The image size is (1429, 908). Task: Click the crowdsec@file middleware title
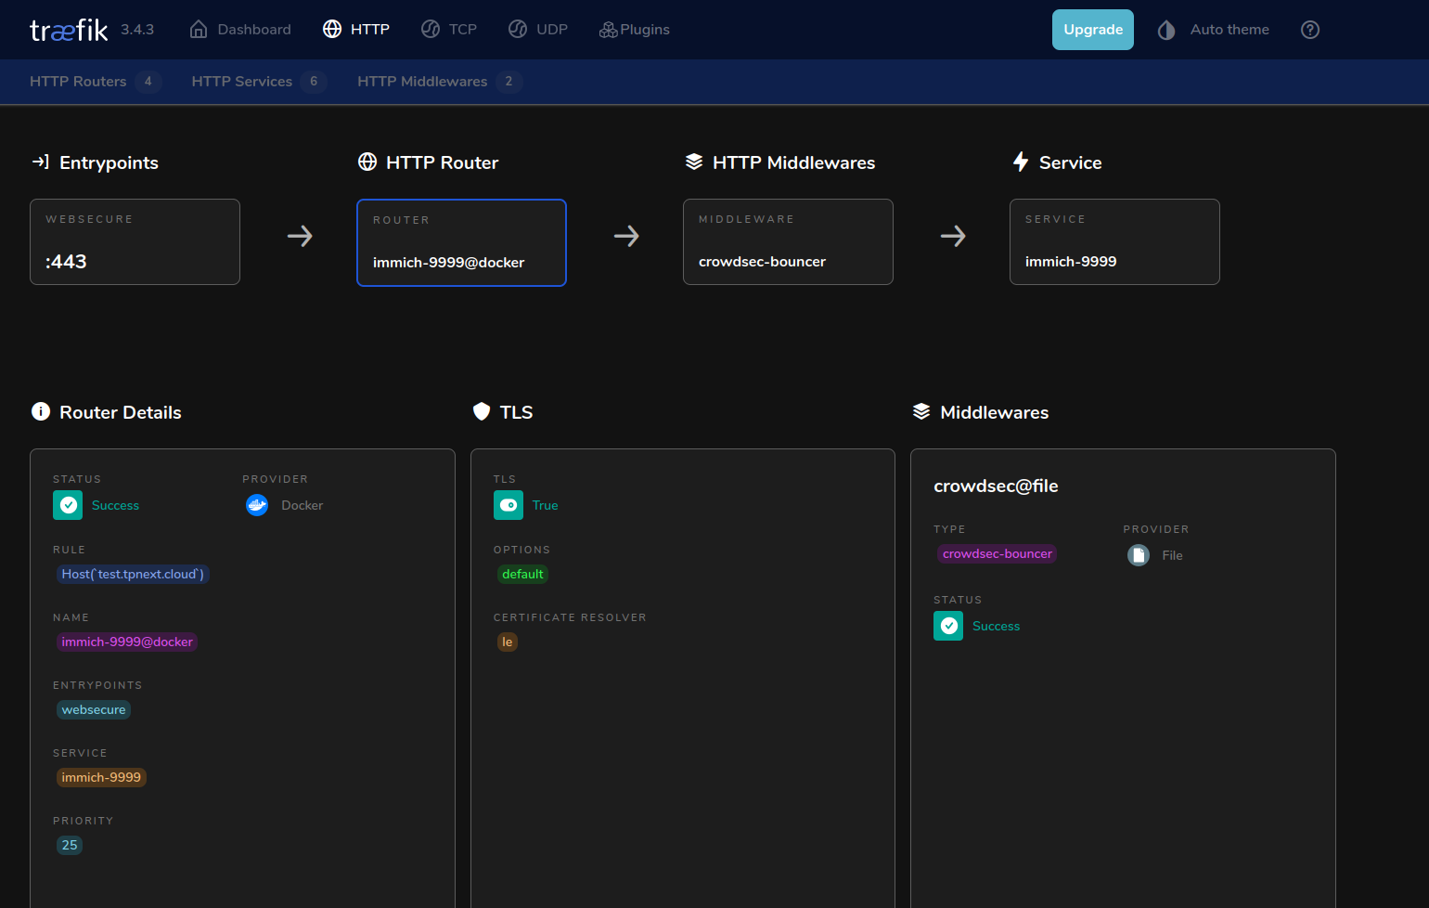click(996, 486)
